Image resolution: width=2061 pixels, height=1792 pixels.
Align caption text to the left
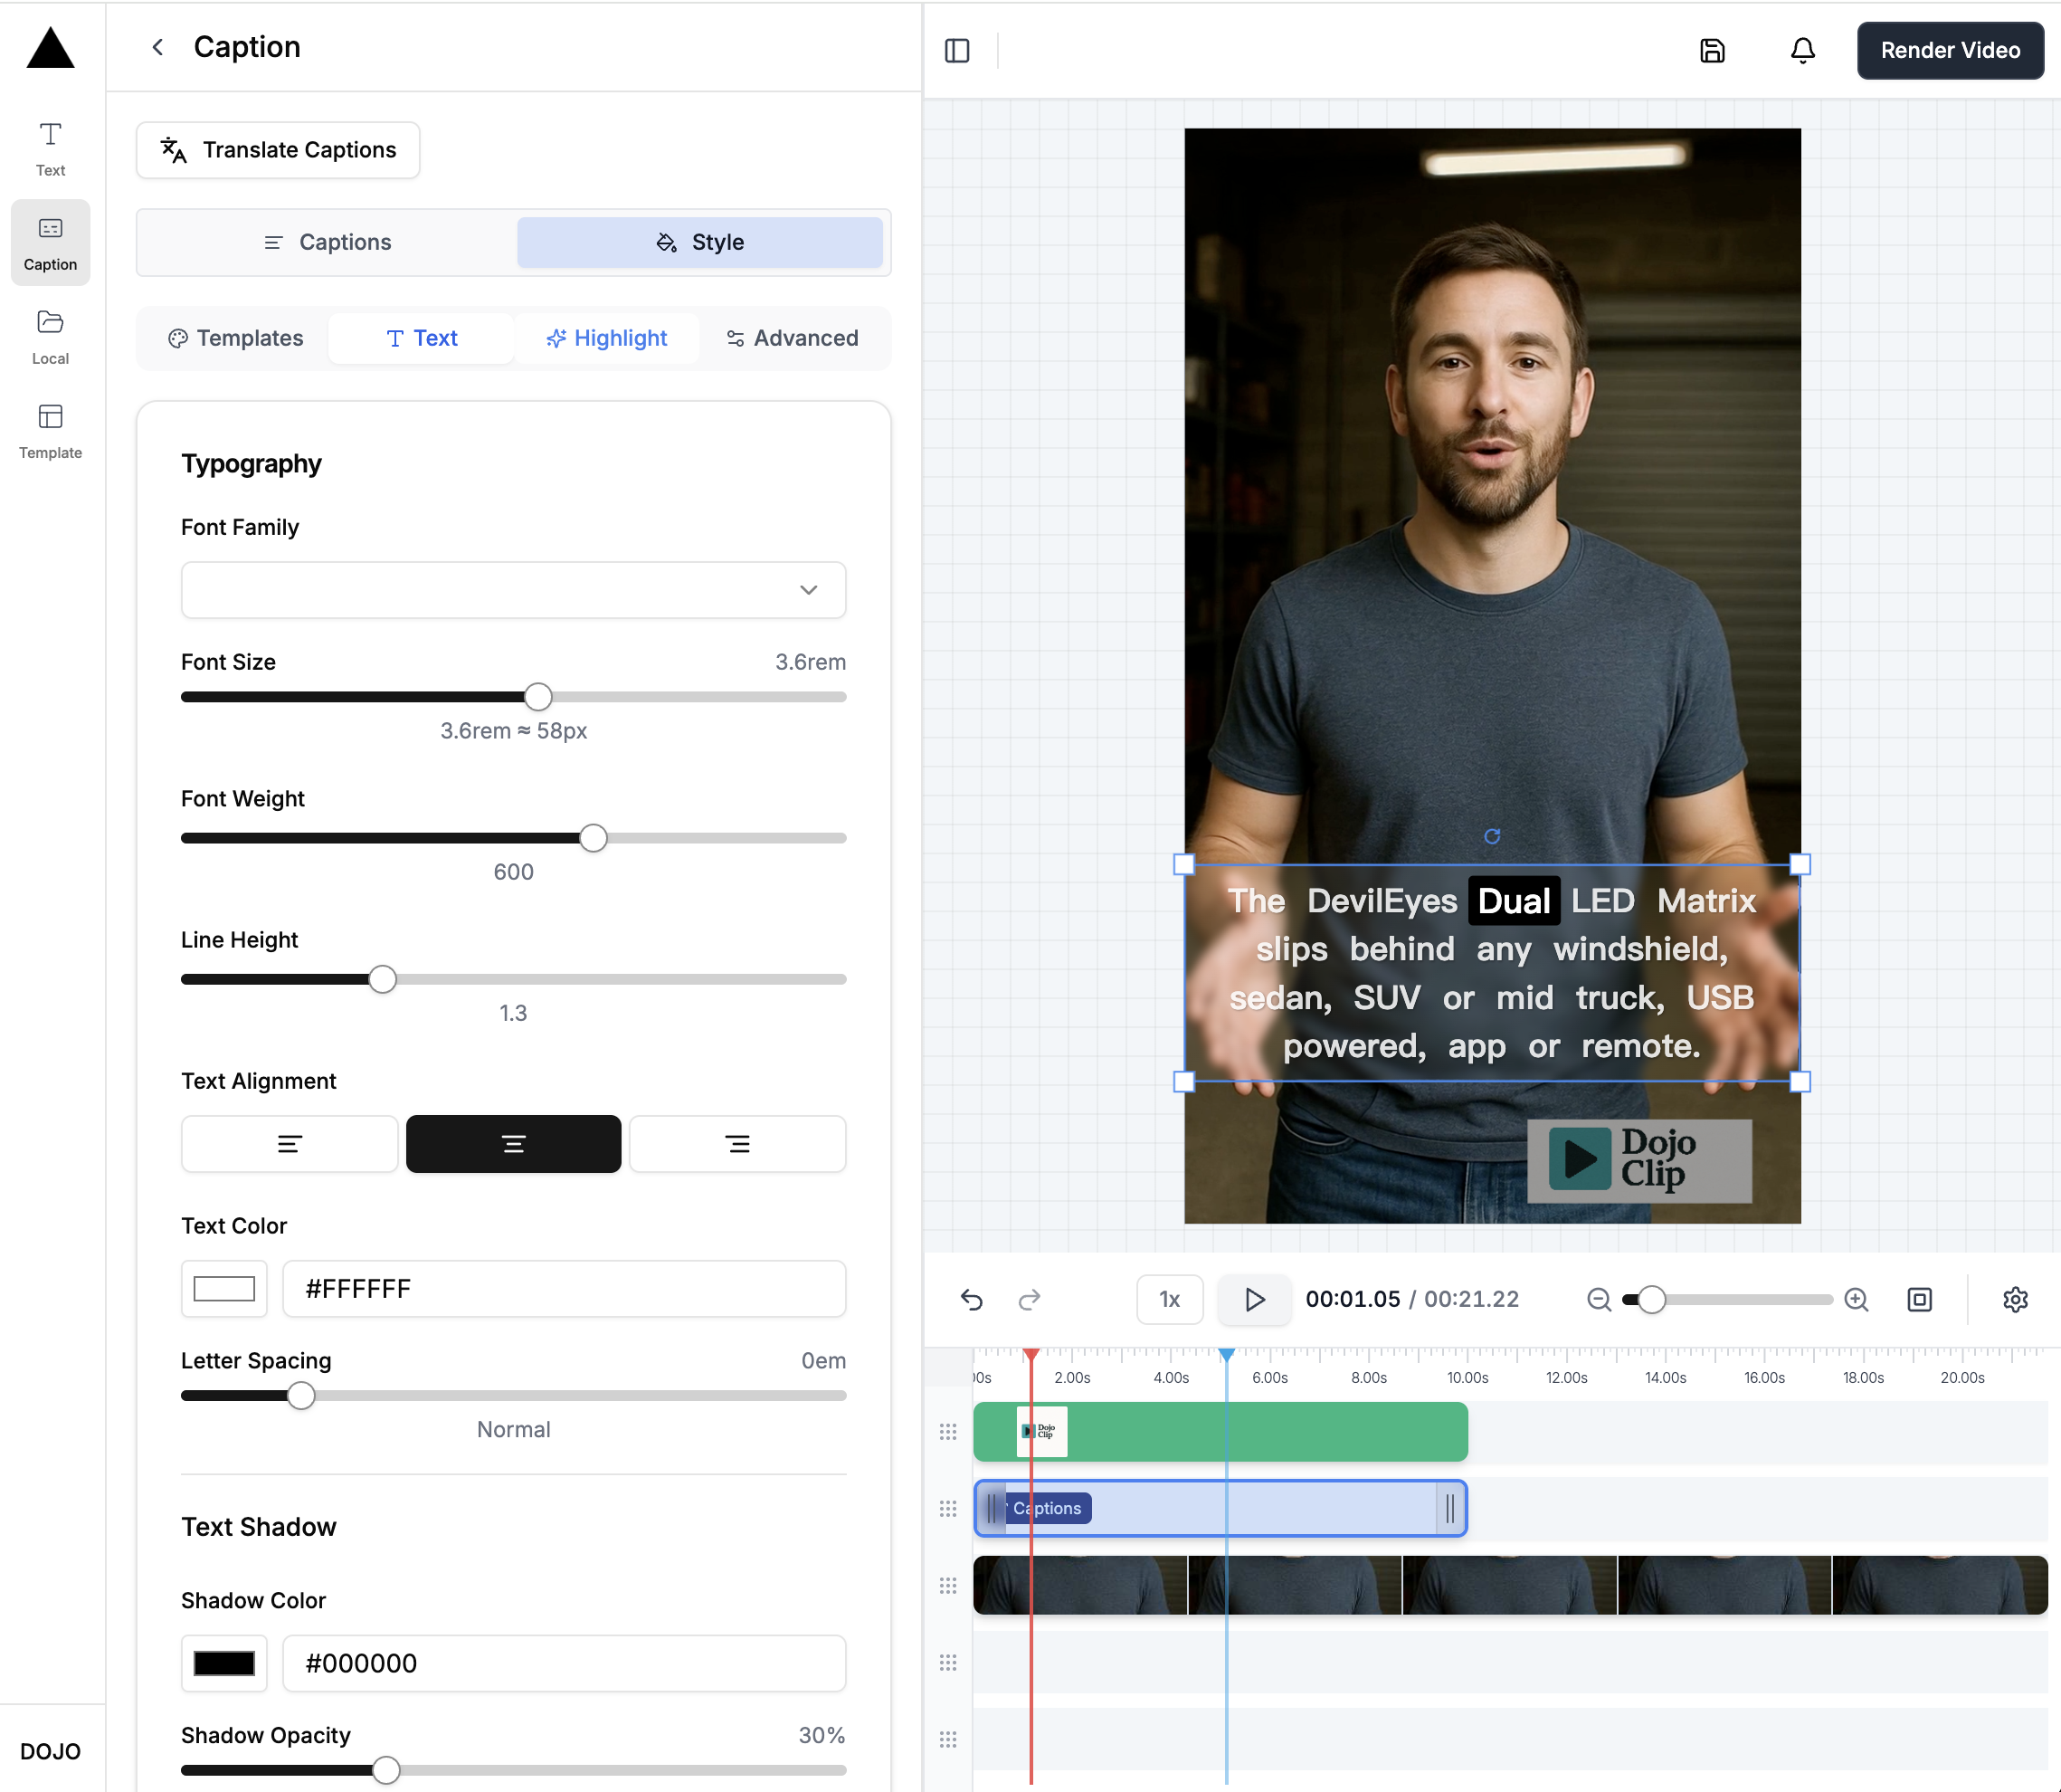click(289, 1143)
